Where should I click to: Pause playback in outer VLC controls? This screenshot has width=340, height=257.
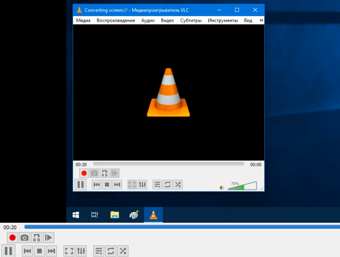point(8,251)
